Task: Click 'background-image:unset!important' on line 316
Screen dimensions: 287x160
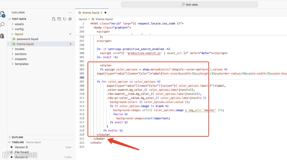Action: (143, 118)
